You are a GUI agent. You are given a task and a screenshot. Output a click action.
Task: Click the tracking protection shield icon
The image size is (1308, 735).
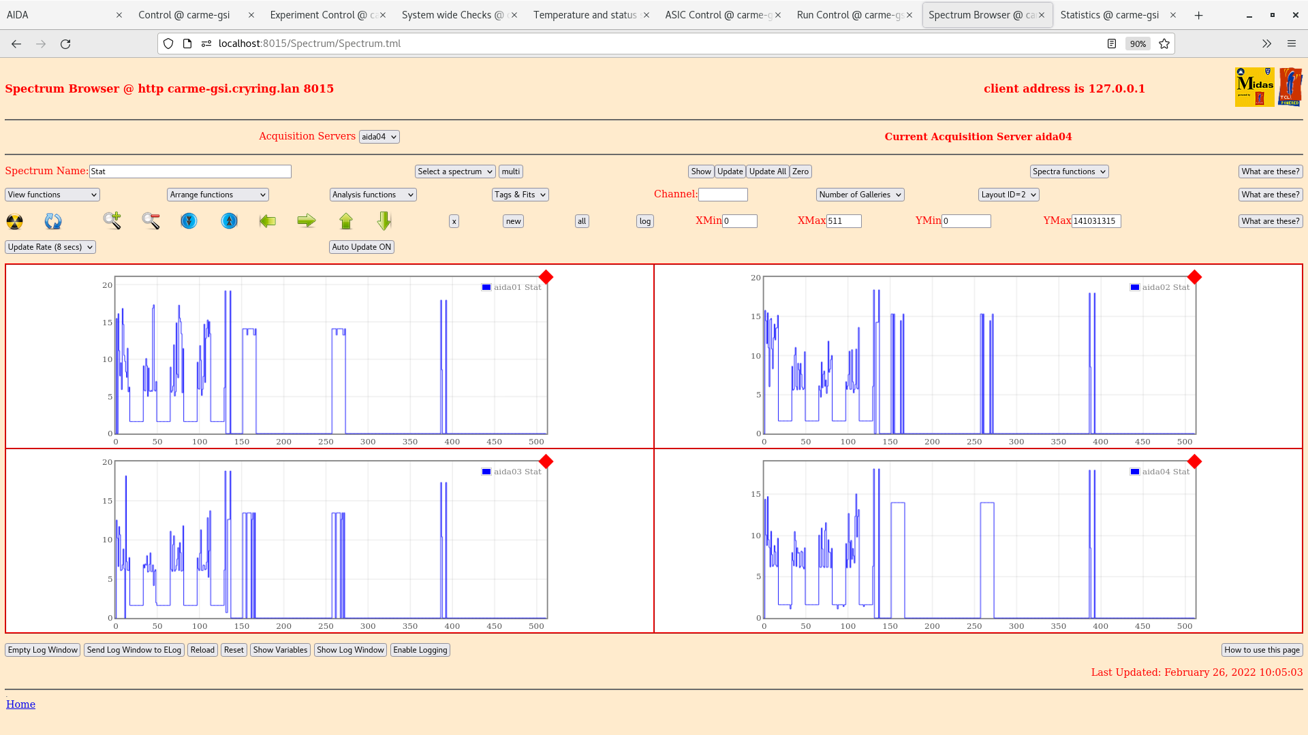pos(168,44)
